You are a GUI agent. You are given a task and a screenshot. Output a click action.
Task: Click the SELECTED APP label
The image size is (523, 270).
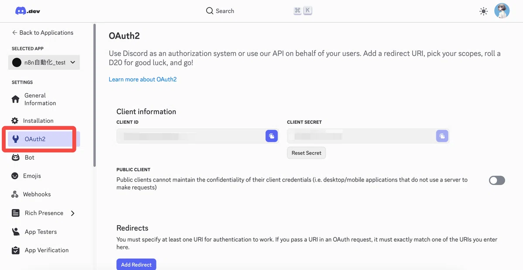point(27,49)
